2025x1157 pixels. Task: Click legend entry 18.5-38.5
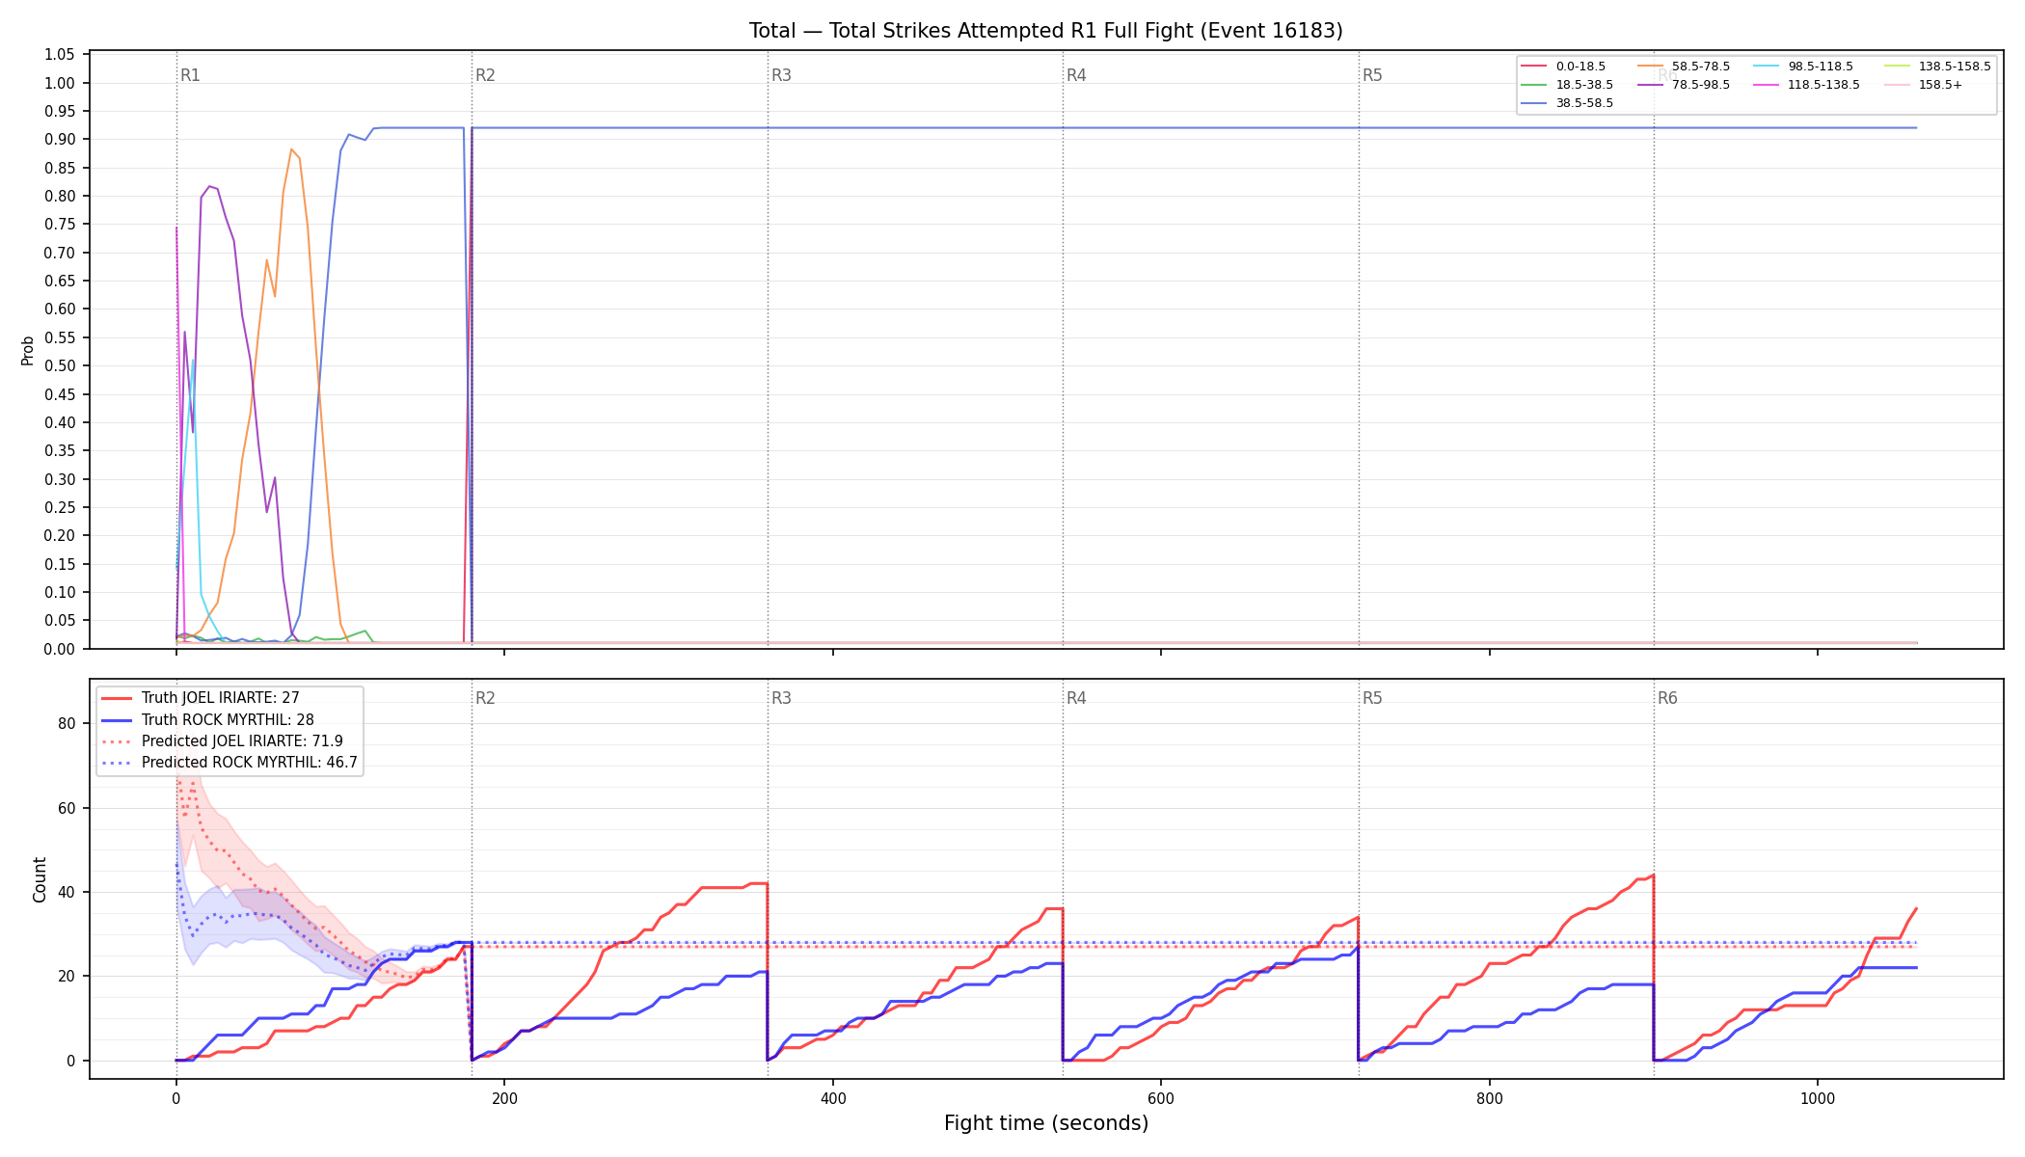[x=1567, y=85]
